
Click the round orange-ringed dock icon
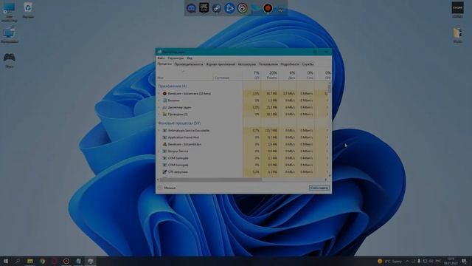point(242,8)
